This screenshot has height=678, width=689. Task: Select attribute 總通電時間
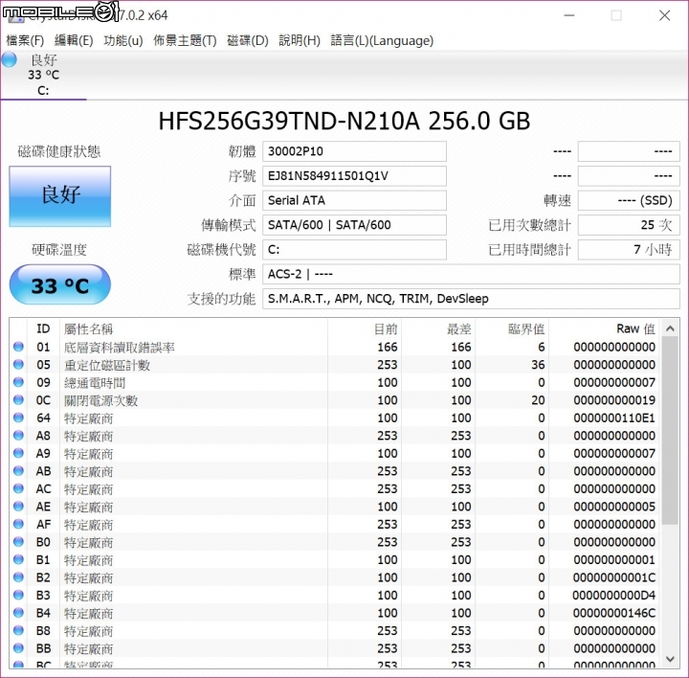click(95, 382)
